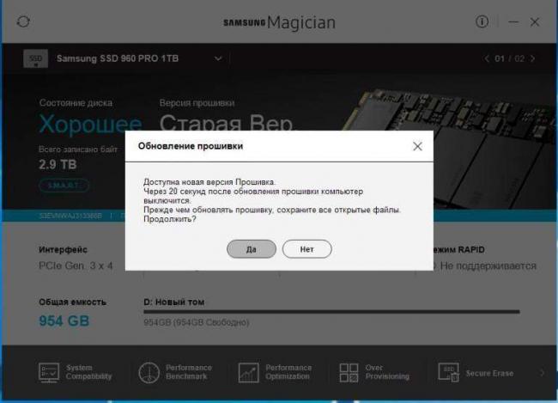558x403 pixels.
Task: Go to previous drive arrow
Action: click(487, 58)
